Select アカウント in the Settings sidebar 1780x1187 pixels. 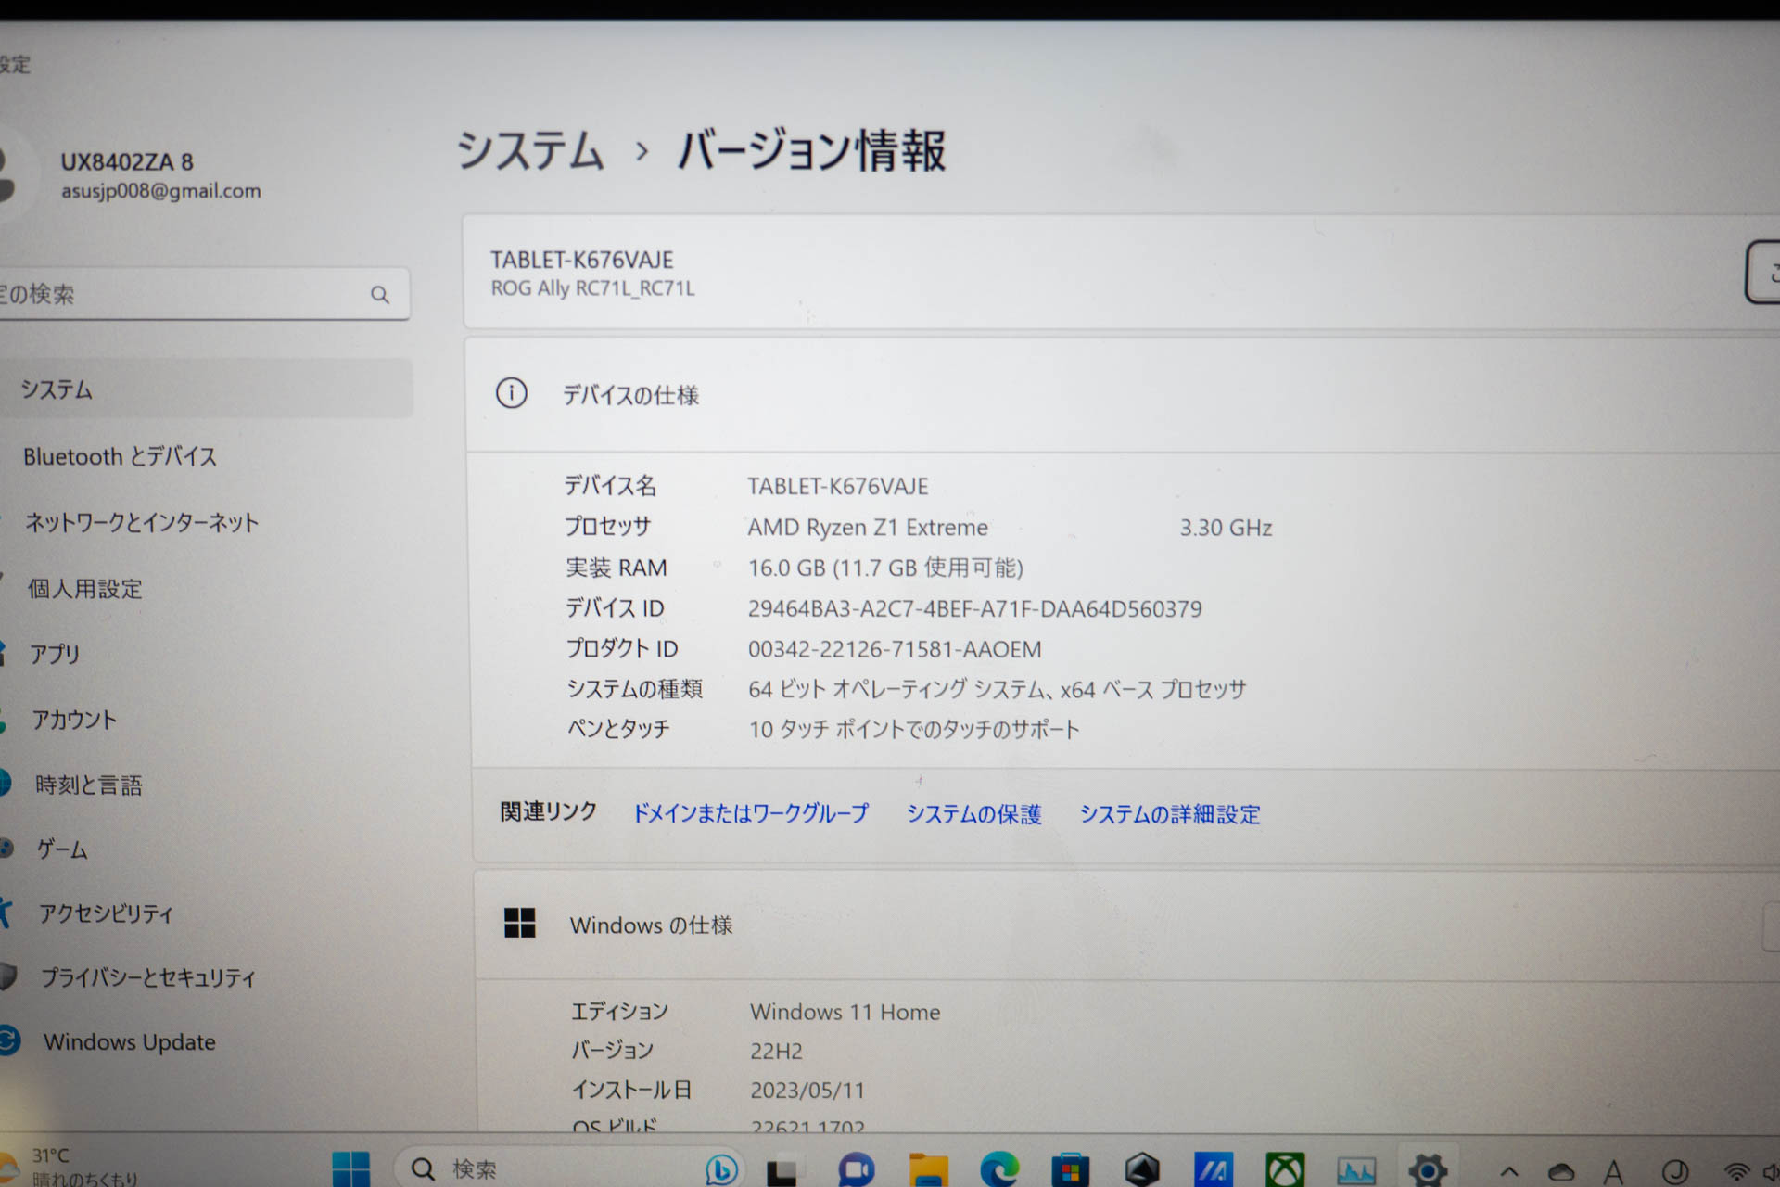click(76, 720)
